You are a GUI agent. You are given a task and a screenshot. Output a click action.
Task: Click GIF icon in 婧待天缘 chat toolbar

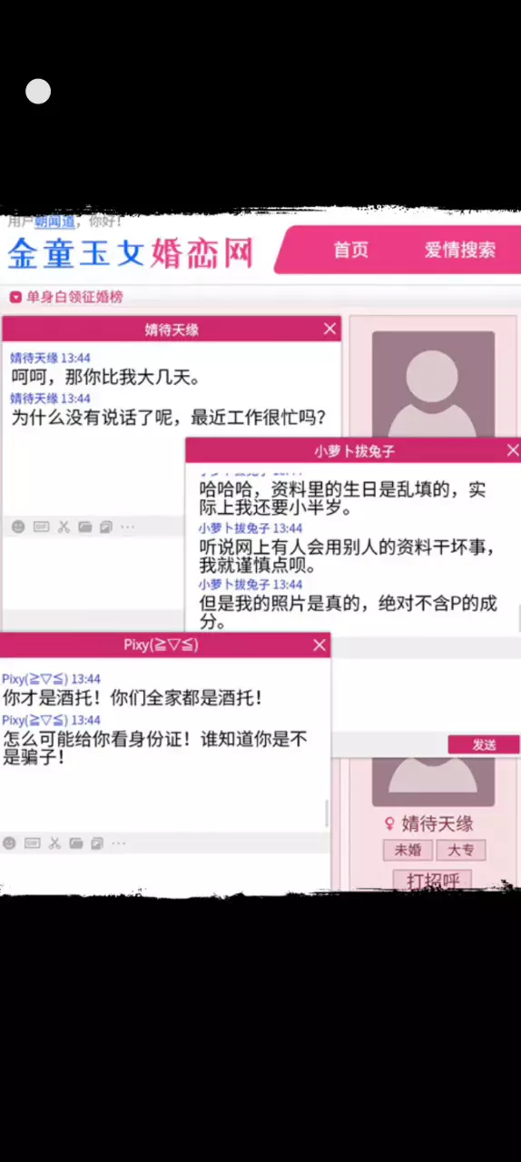tap(41, 527)
